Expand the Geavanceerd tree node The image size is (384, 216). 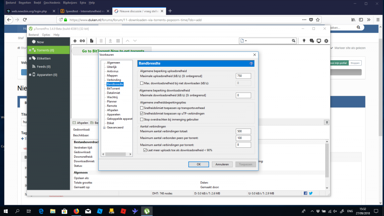[x=104, y=127]
